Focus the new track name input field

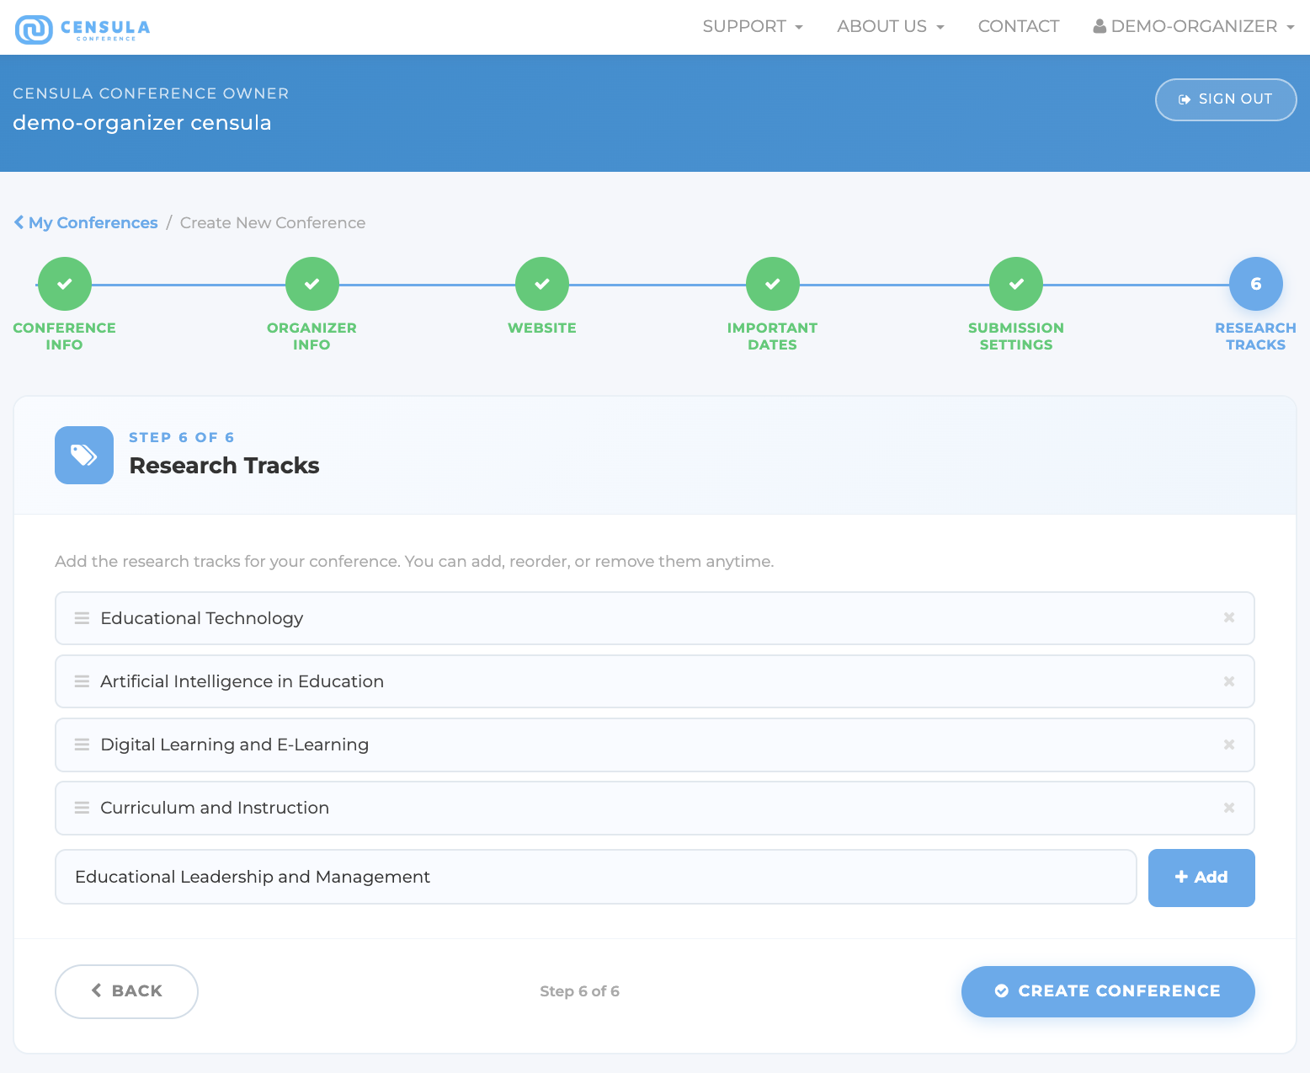click(x=596, y=877)
